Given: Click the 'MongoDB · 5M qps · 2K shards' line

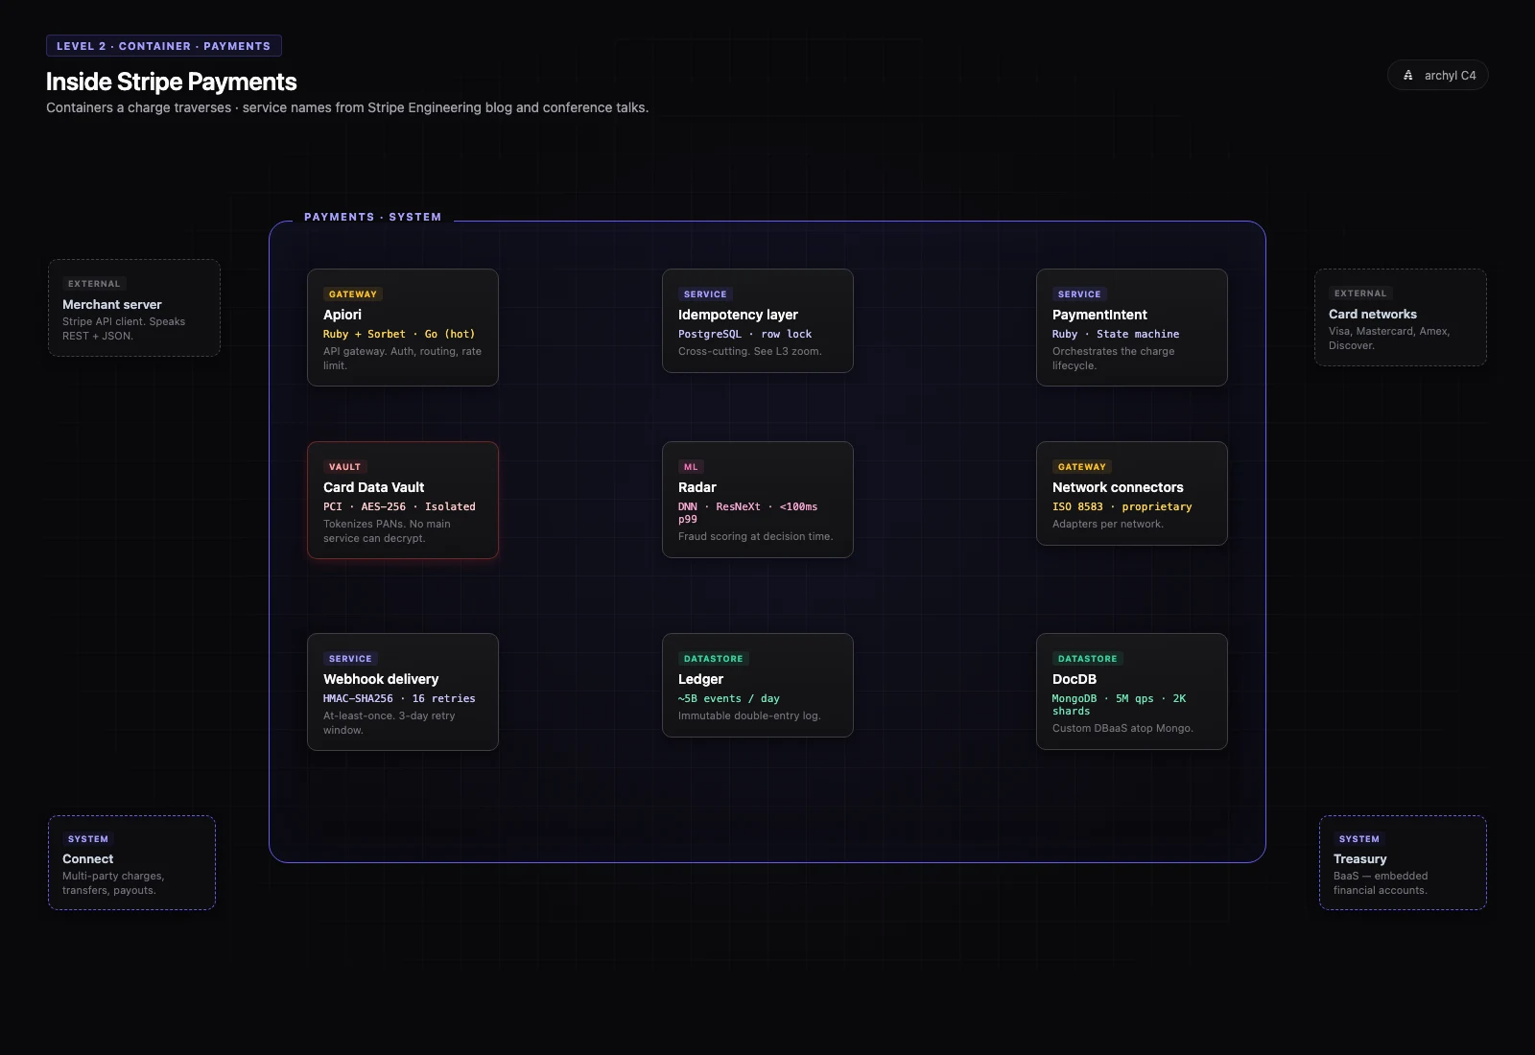Looking at the screenshot, I should pyautogui.click(x=1120, y=705).
